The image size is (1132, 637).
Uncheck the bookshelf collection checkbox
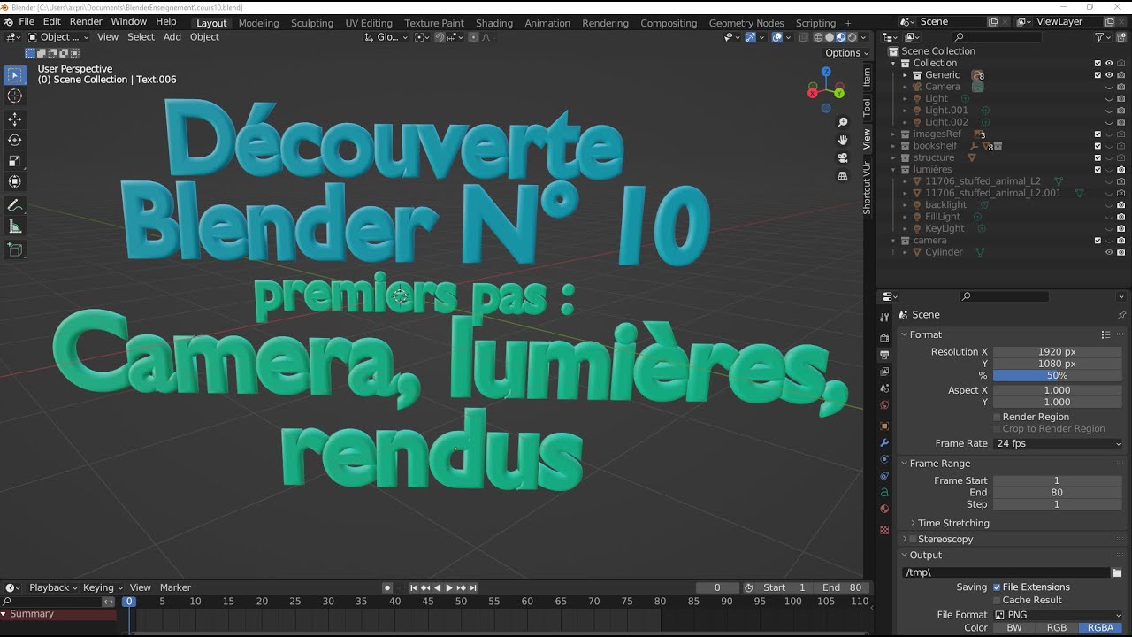pyautogui.click(x=1098, y=146)
